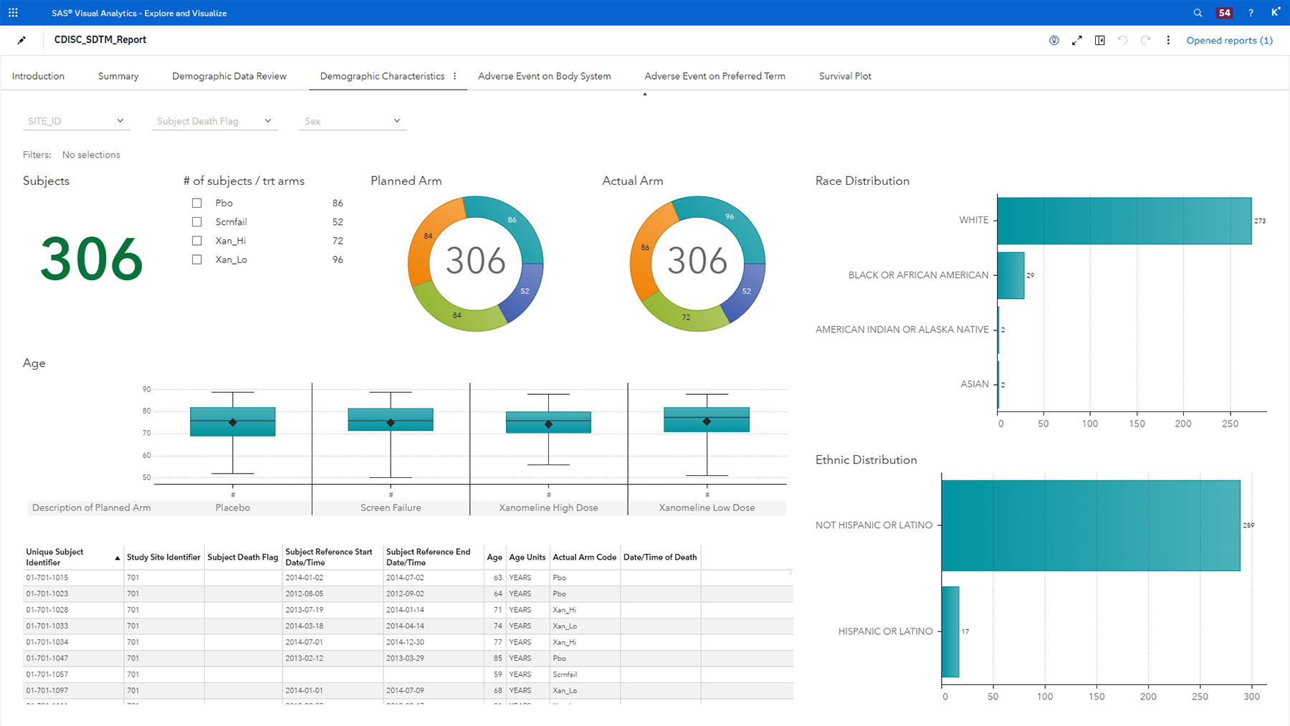
Task: Toggle the side panel layout icon
Action: click(x=1099, y=40)
